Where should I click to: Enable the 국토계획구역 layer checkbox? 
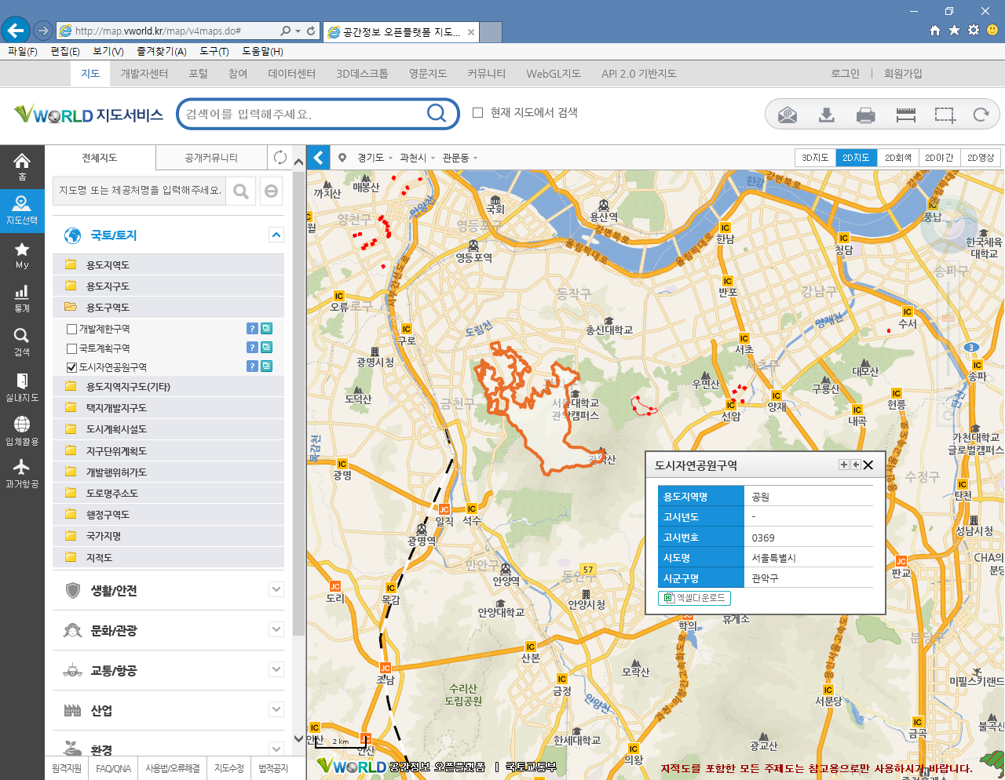pos(72,348)
